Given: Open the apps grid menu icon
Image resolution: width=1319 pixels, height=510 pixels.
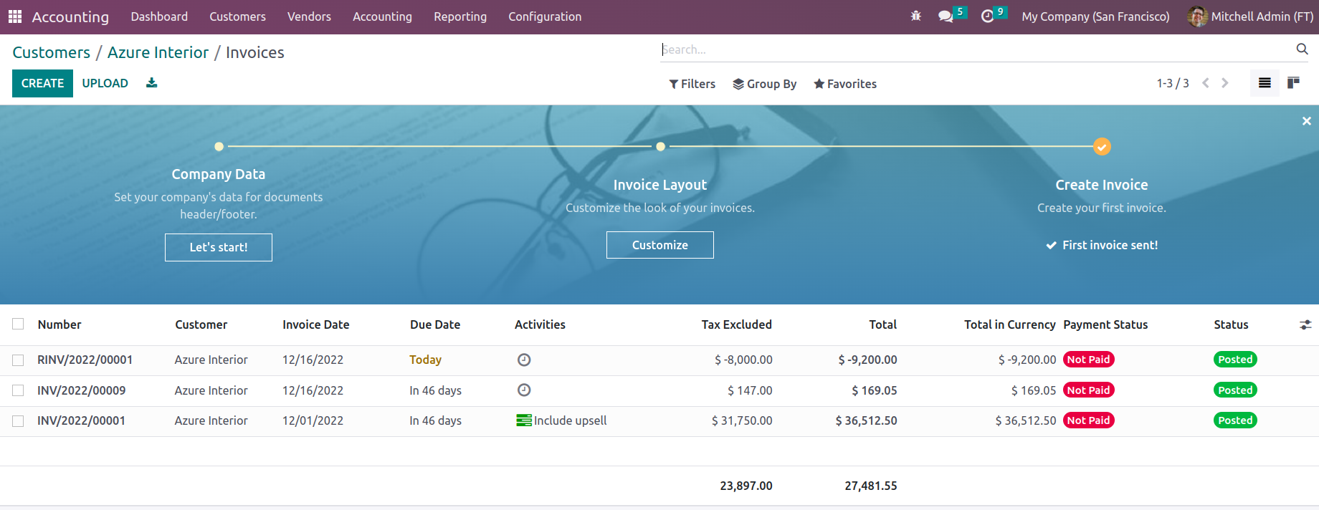Looking at the screenshot, I should click(15, 16).
